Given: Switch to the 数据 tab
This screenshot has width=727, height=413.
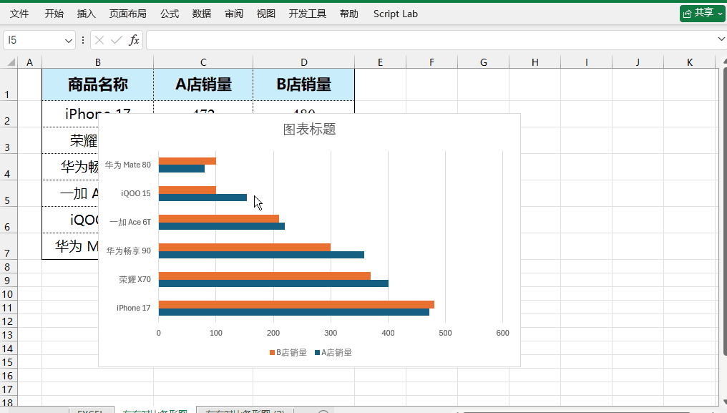Looking at the screenshot, I should [x=202, y=14].
